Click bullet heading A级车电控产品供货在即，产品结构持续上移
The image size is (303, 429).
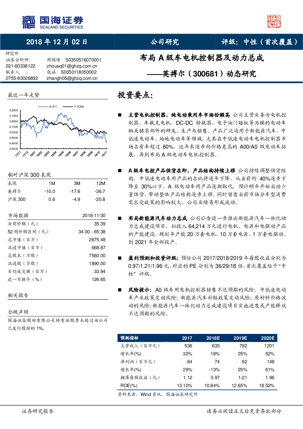tap(182, 171)
